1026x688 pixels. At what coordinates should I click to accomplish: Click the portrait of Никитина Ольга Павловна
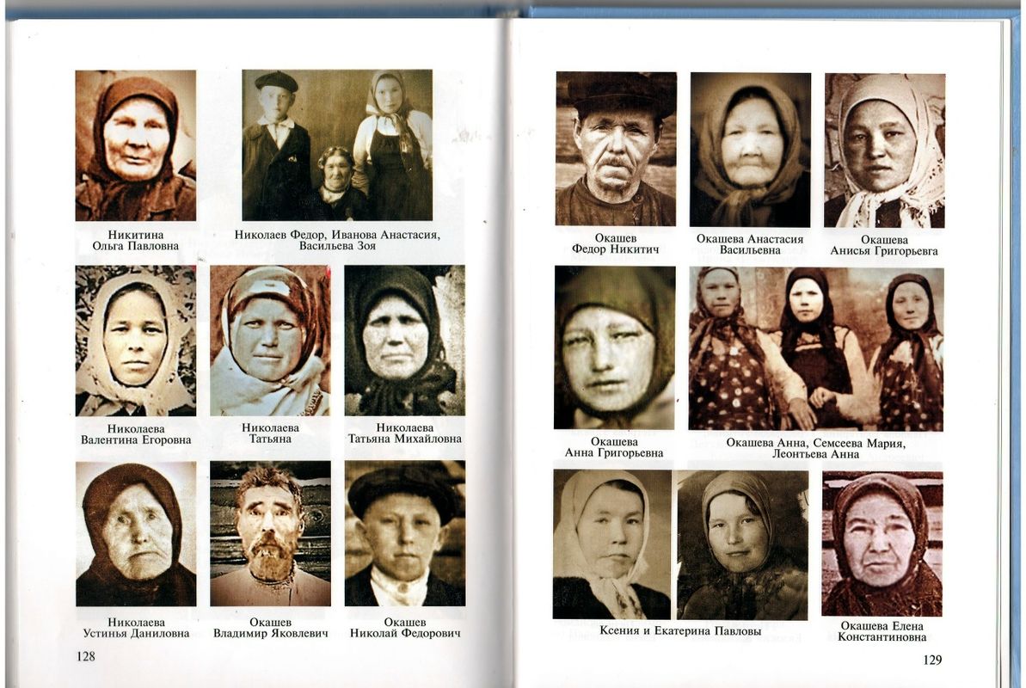tap(135, 145)
